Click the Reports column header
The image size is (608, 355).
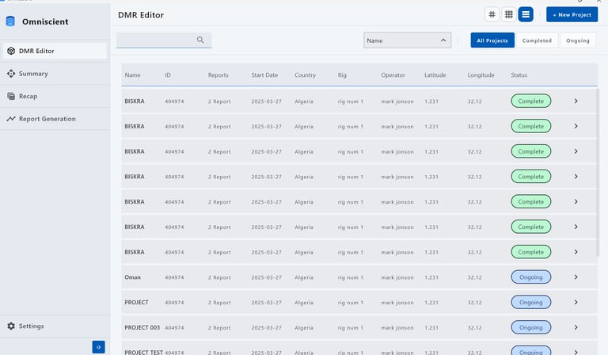[x=218, y=74]
